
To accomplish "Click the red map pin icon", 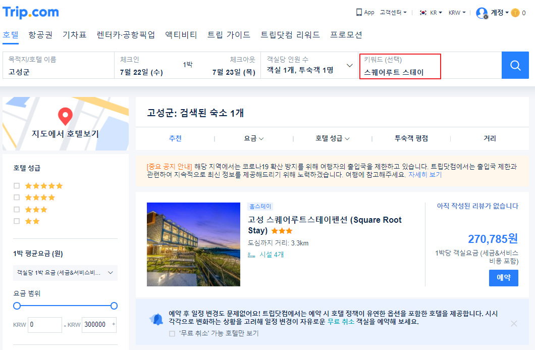I will pos(65,117).
